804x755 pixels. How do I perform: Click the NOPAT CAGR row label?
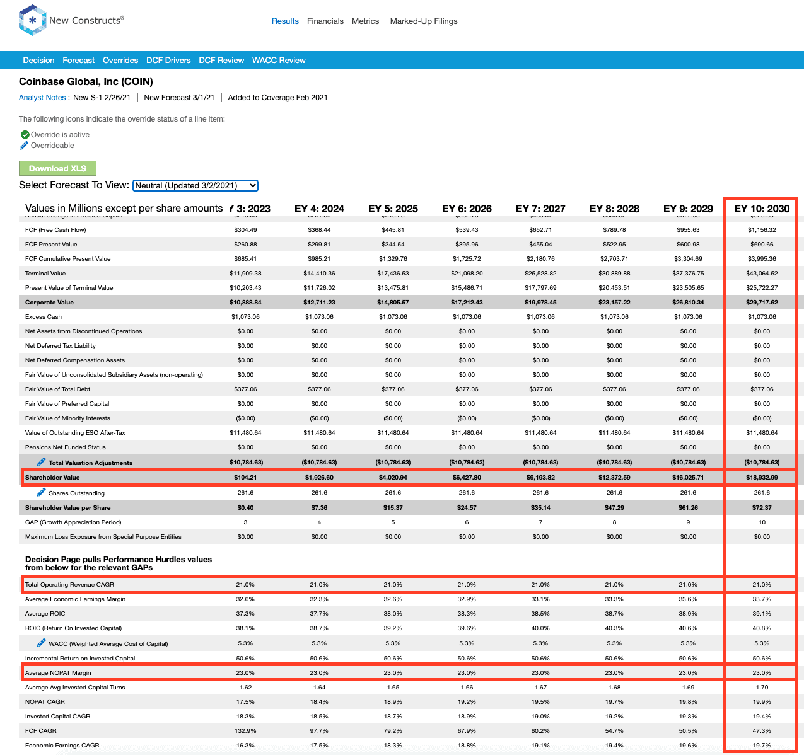[45, 702]
